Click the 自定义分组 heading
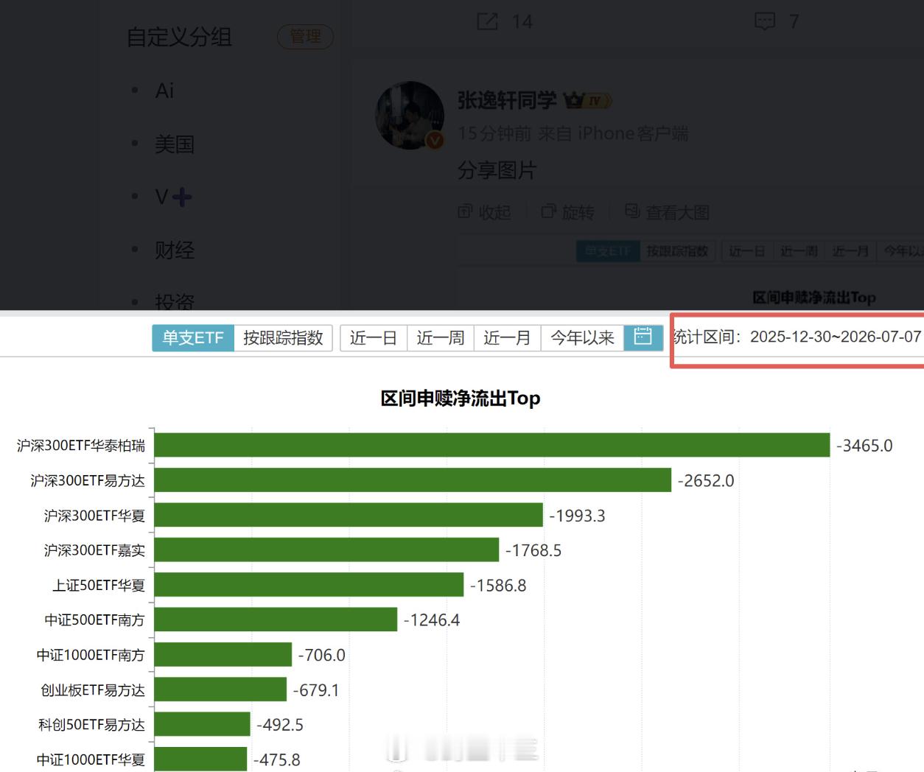This screenshot has height=772, width=924. tap(179, 37)
